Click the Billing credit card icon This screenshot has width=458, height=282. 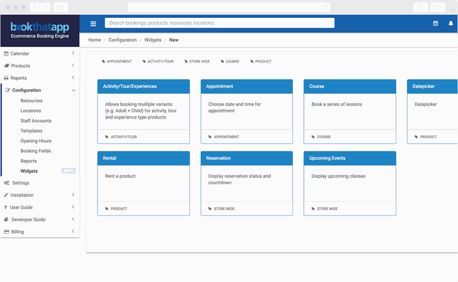click(x=6, y=232)
